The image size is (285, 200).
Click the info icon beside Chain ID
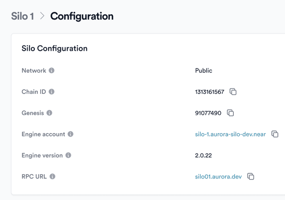coord(52,92)
